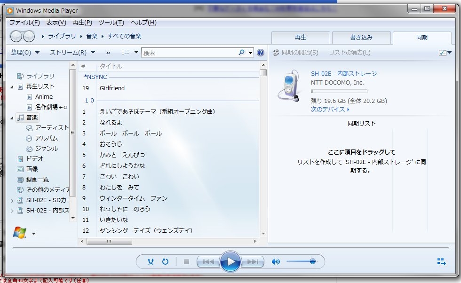Select アーティスト in the music tree

(x=51, y=128)
